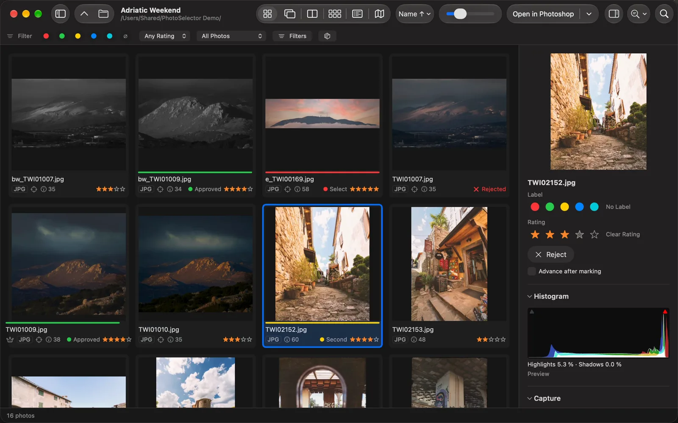Switch to side-by-side compare view
Screen dimensions: 678x423
pos(312,14)
